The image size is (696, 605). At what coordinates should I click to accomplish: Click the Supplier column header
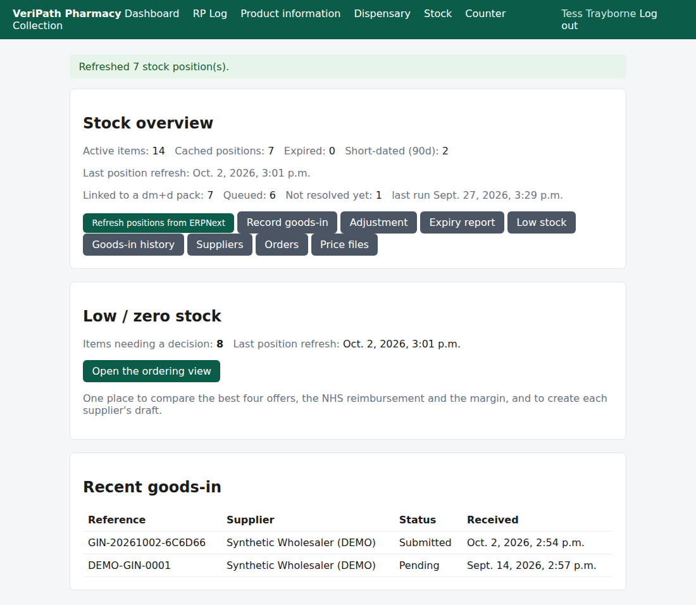click(x=251, y=520)
